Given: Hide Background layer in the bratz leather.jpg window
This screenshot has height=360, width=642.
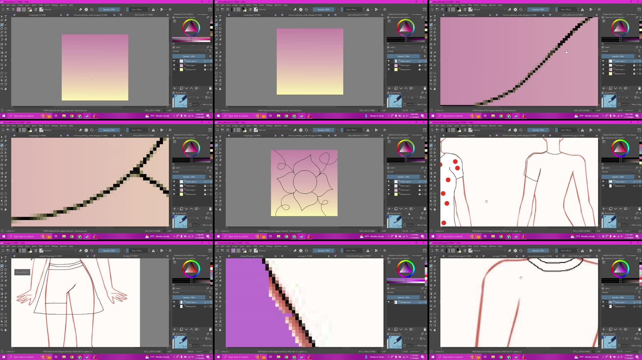Looking at the screenshot, I should (x=603, y=306).
